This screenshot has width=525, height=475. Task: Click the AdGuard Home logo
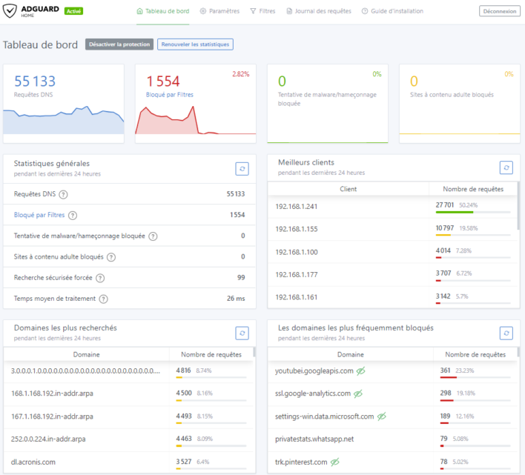(33, 11)
